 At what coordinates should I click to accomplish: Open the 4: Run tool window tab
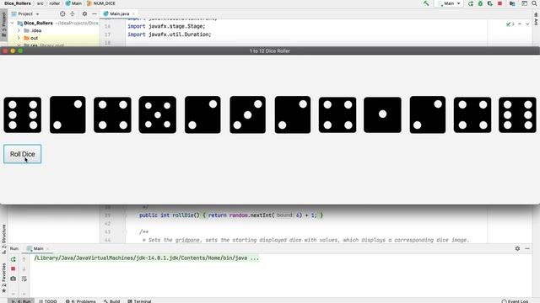[x=21, y=301]
